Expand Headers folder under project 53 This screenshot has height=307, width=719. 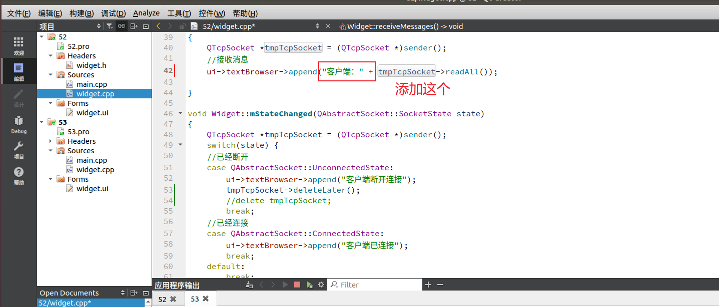pos(51,141)
